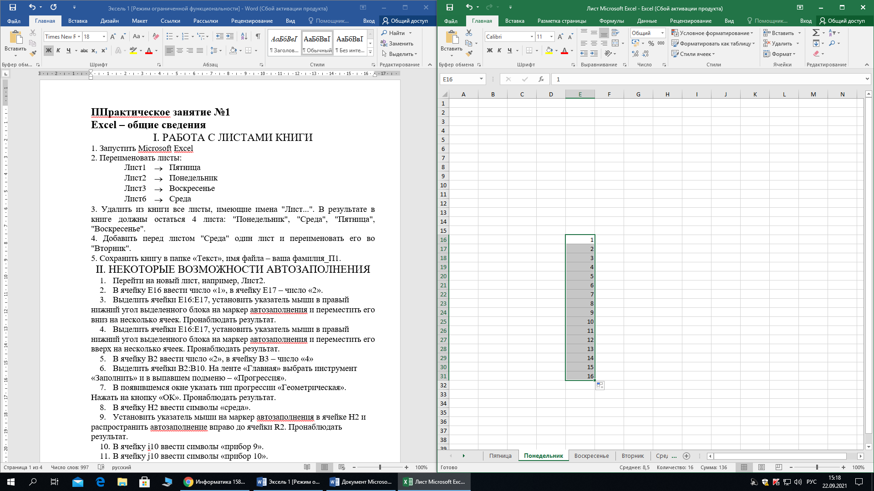Click Excel zoom slider handle
This screenshot has width=874, height=491.
[x=817, y=467]
